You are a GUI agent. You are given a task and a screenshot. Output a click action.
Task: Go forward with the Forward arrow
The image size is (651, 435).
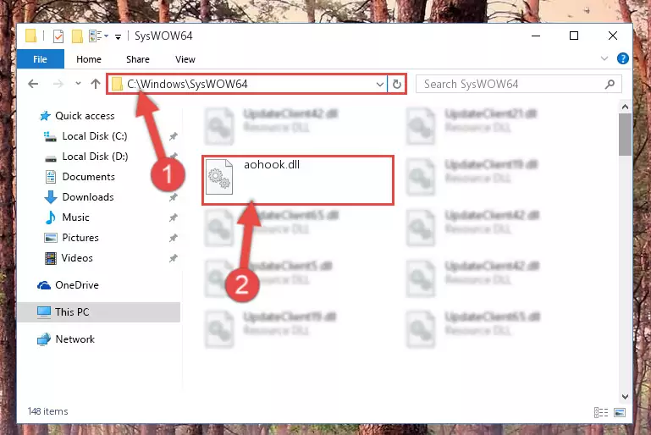pyautogui.click(x=58, y=85)
